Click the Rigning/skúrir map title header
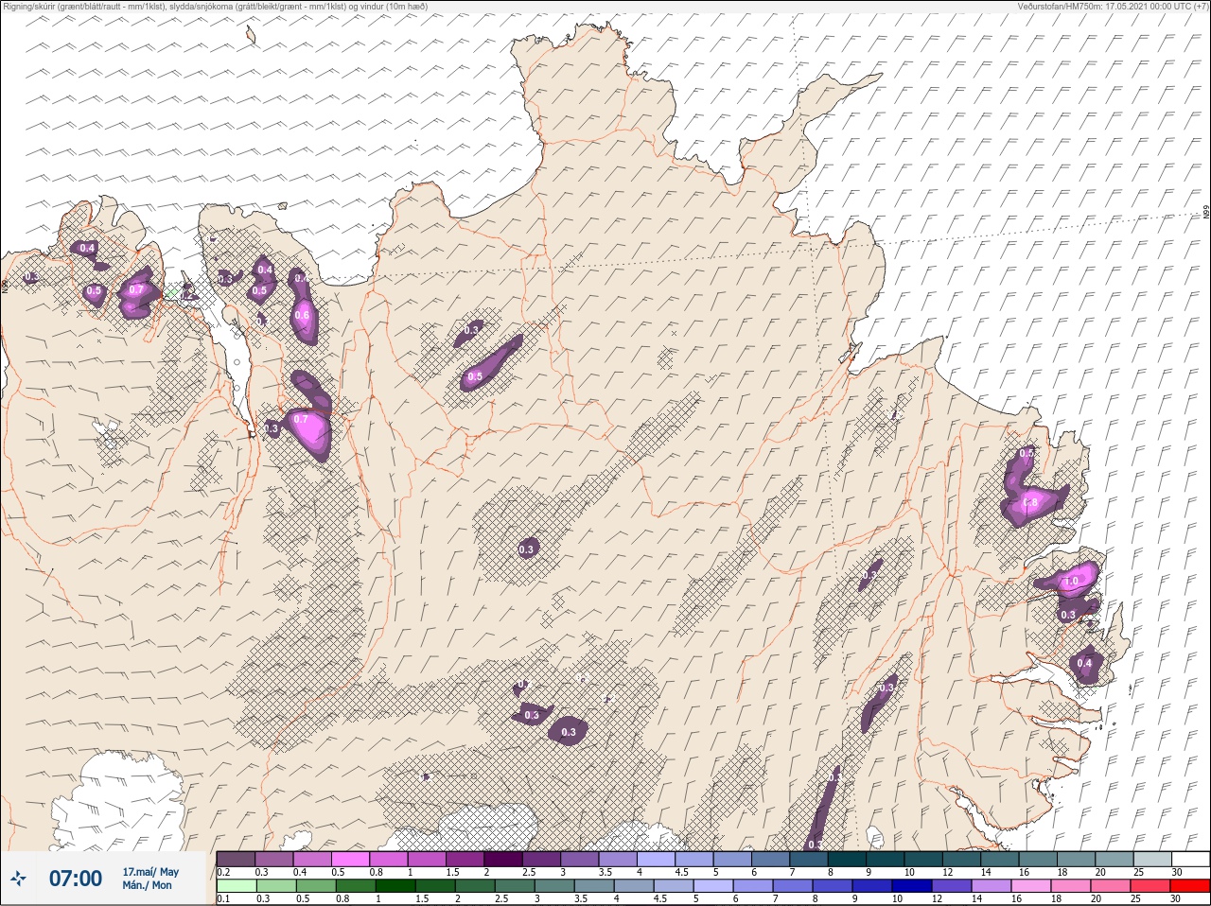Screen dimensions: 1211x906 pos(216,7)
